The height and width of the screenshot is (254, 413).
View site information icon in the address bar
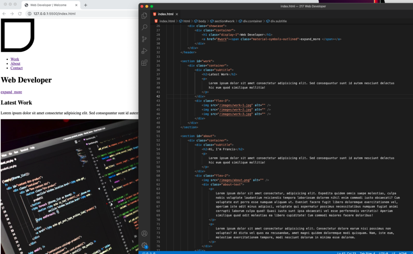tap(29, 14)
